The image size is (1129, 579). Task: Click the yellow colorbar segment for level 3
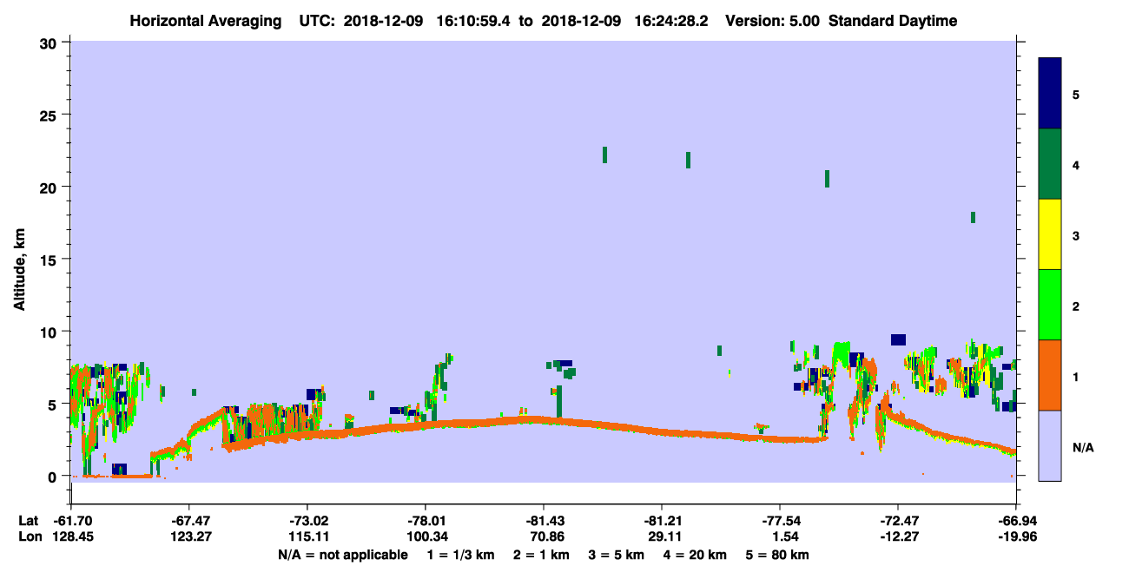point(1050,234)
